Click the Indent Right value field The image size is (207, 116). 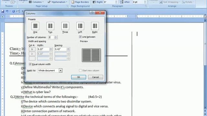(x=109, y=2)
